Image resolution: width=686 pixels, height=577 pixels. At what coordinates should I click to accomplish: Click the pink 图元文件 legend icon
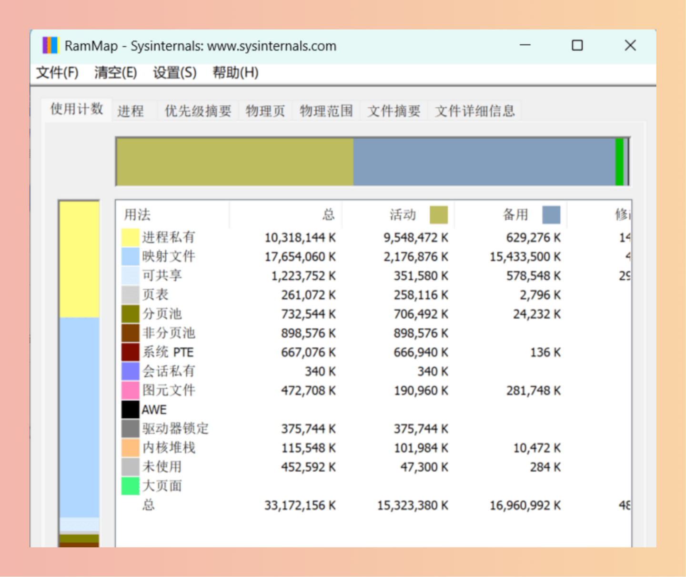(130, 390)
